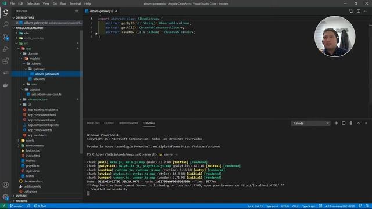Image resolution: width=372 pixels, height=209 pixels.
Task: Open app.component.html file
Action: 42,115
